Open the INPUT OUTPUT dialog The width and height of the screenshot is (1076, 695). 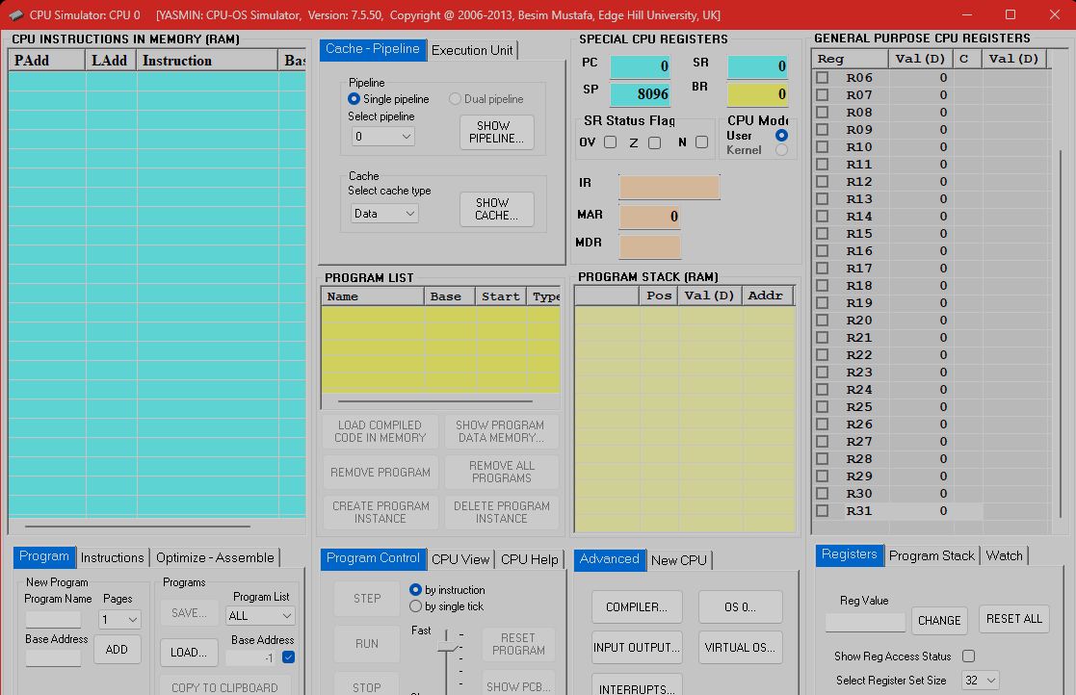pos(637,647)
